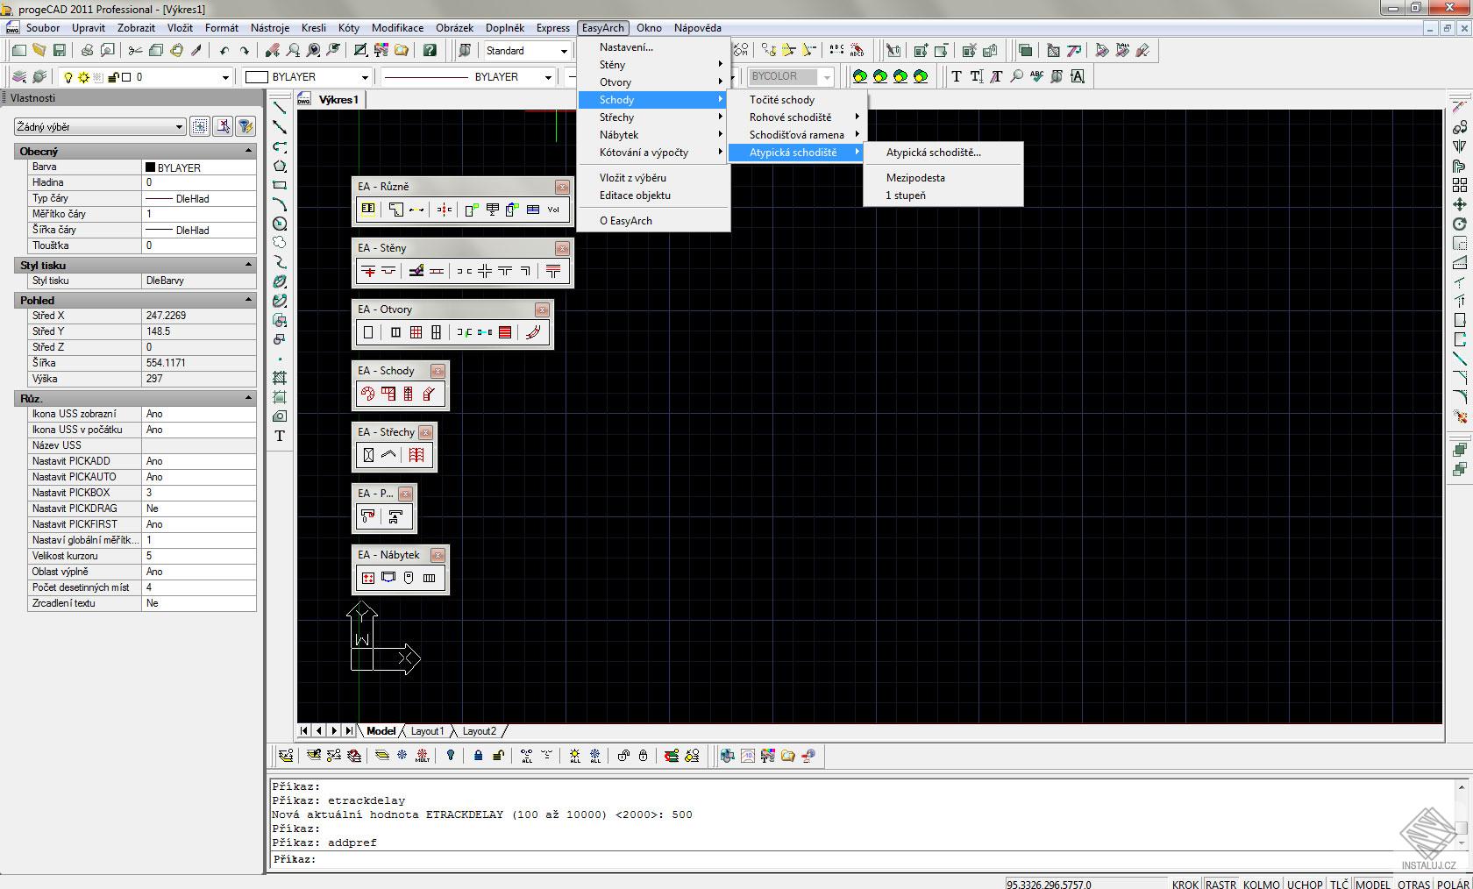The image size is (1473, 889).
Task: Select the wall drawing tool in EA - Stěny
Action: (368, 272)
